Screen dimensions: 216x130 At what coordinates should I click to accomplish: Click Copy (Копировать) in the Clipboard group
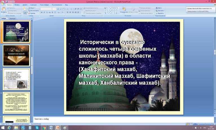click(x=12, y=11)
